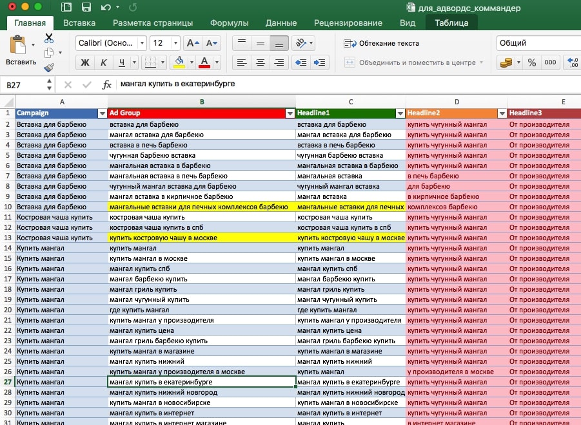Apply the Percent Style format
The image size is (581, 425).
532,62
